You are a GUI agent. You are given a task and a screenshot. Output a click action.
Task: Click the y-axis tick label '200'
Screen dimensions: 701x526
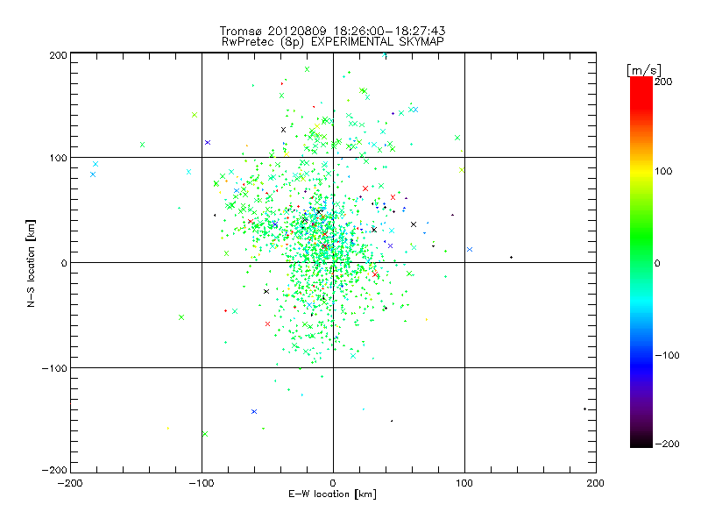tap(58, 55)
